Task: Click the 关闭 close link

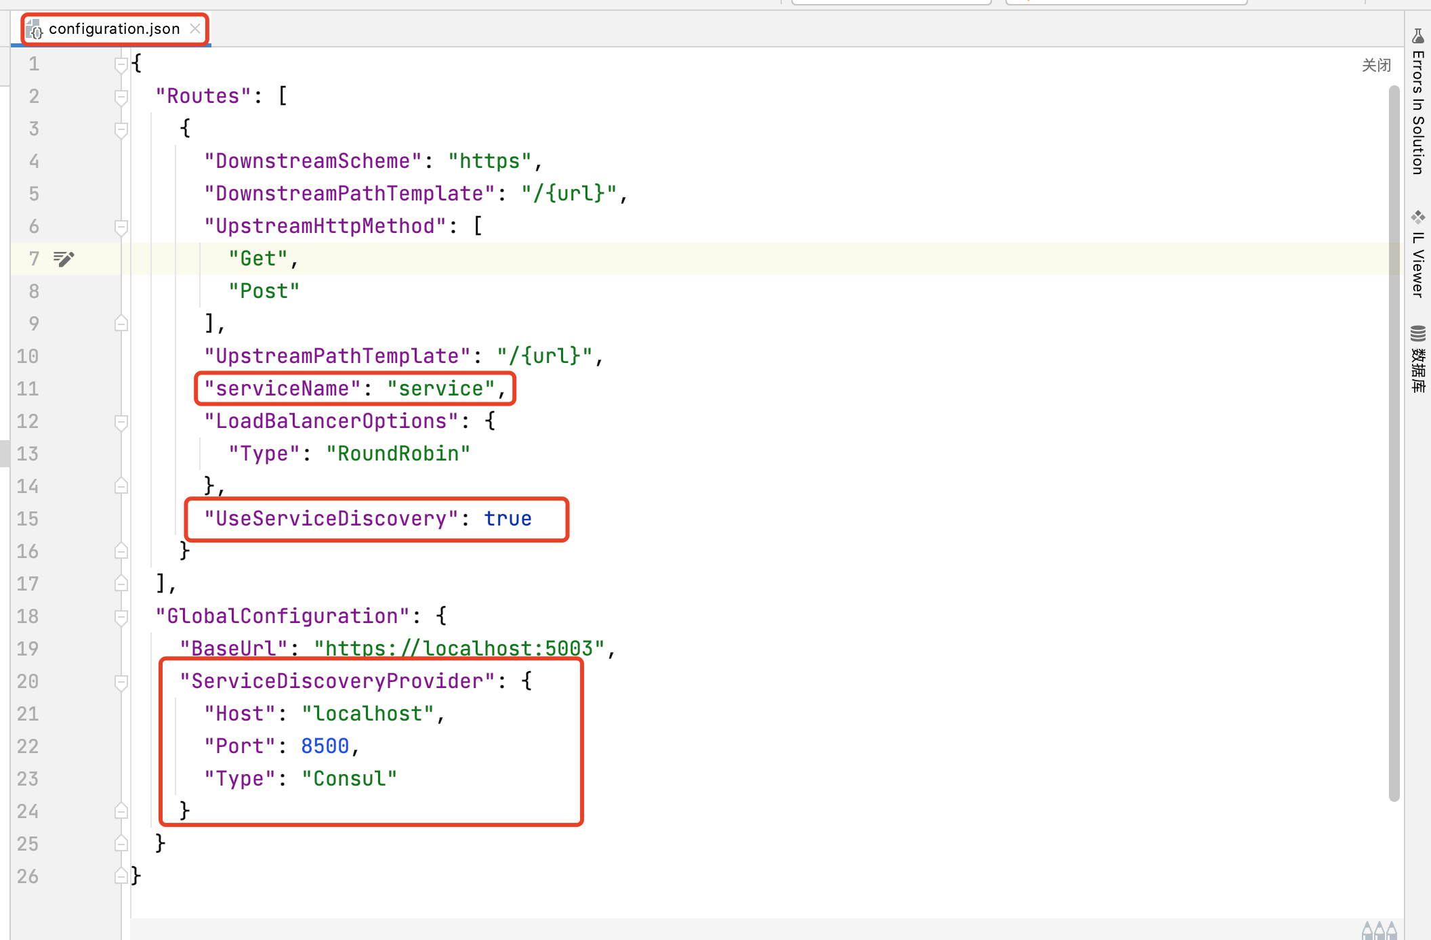Action: tap(1376, 65)
